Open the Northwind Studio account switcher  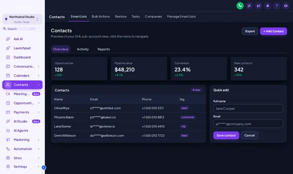click(22, 19)
